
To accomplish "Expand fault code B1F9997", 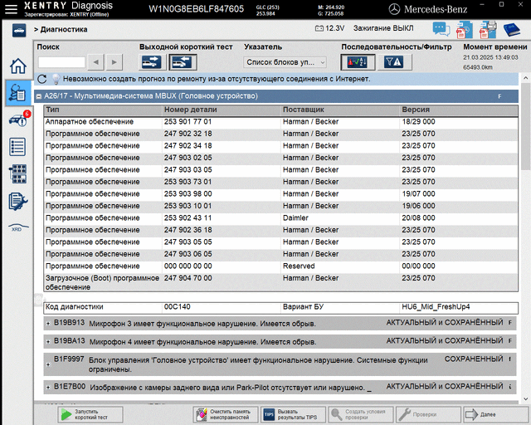I will 48,364.
